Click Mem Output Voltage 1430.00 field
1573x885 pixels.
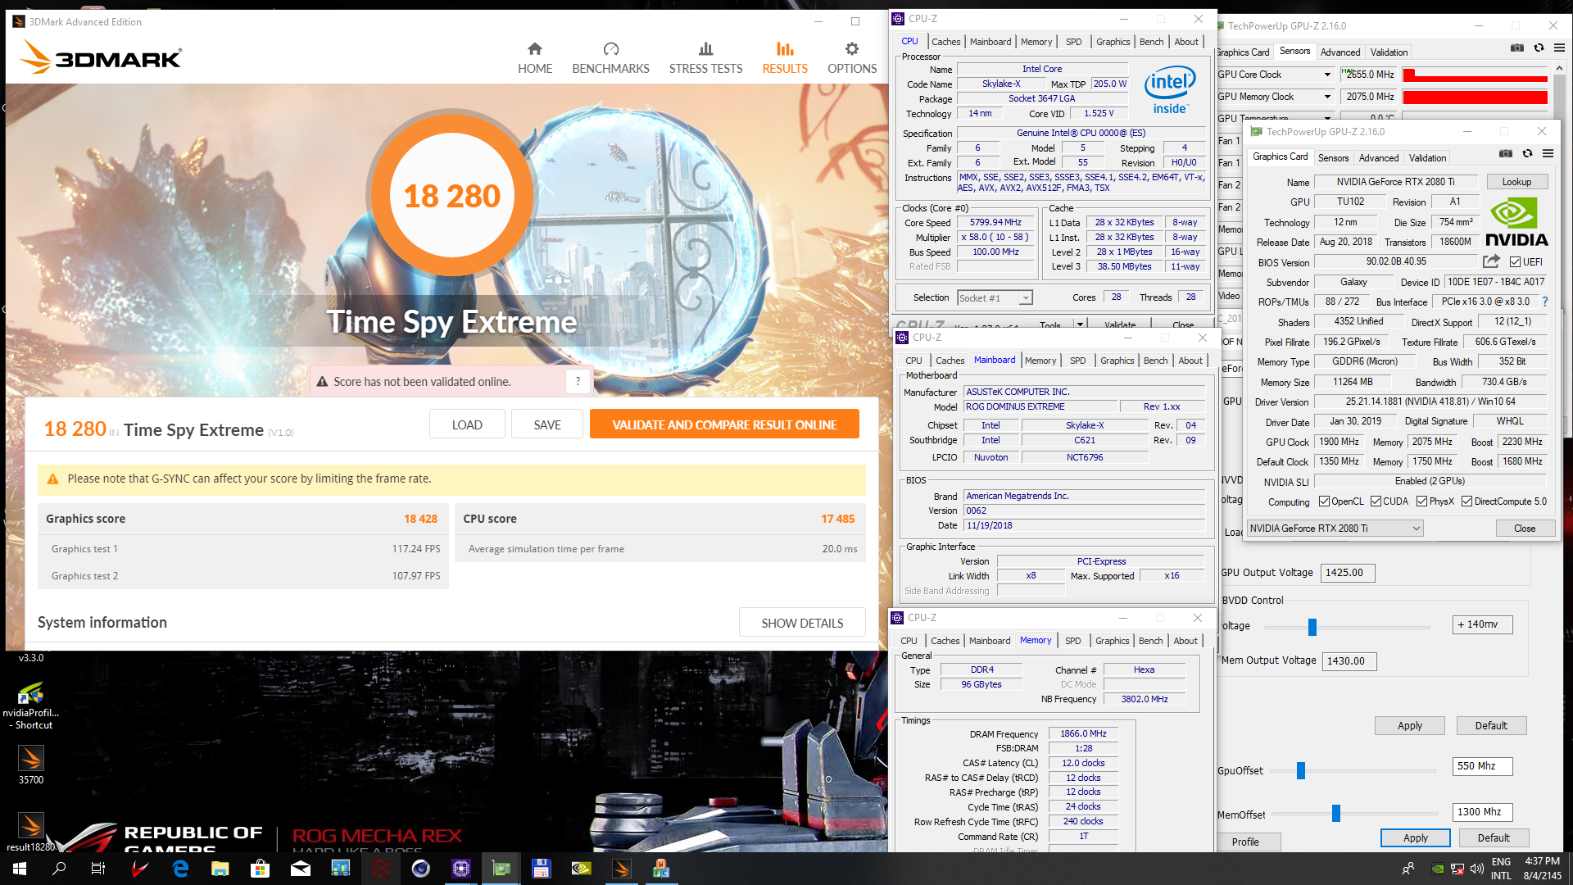(x=1349, y=660)
